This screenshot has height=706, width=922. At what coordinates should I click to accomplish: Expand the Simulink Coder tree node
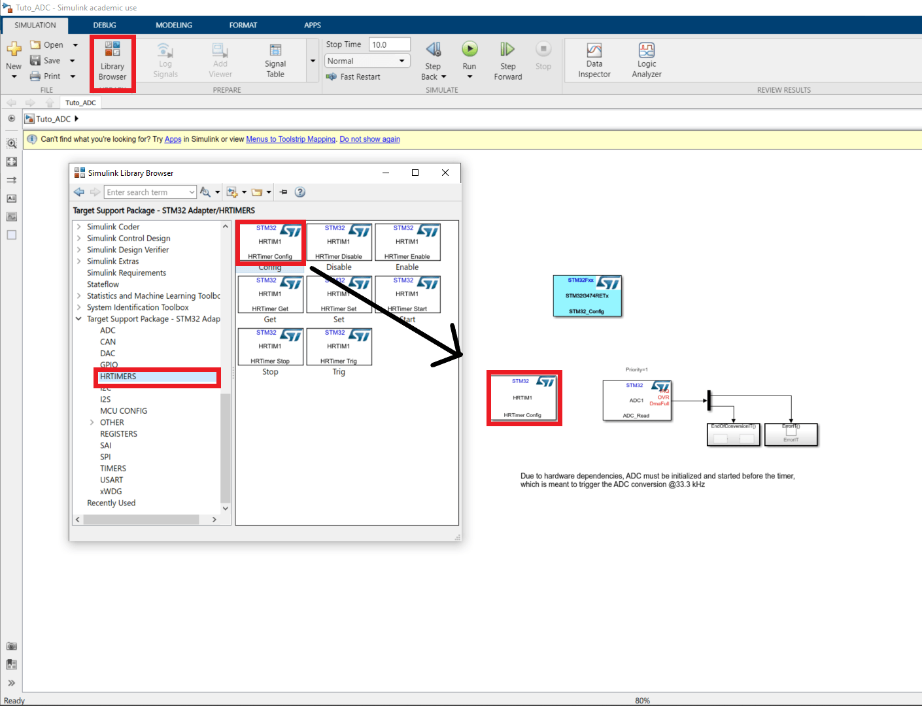pos(78,227)
